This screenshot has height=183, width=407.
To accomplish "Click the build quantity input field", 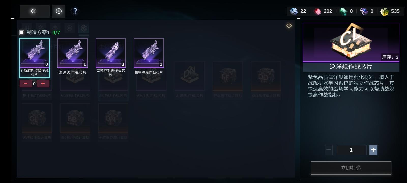I will (351, 150).
